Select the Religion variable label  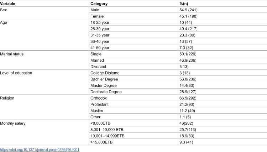[x=7, y=98]
